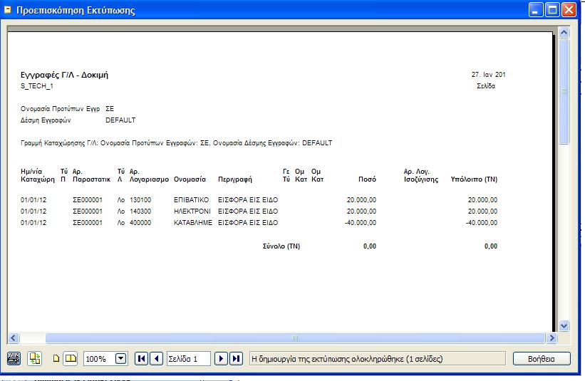Screen dimensions: 585x381
Task: Click the Ποσό column header
Action: 367,179
